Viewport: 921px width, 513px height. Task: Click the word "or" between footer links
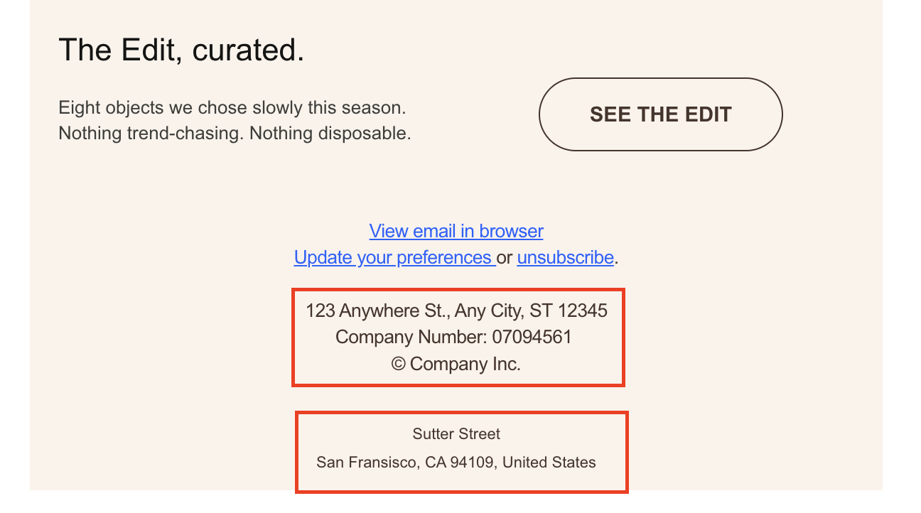click(505, 257)
